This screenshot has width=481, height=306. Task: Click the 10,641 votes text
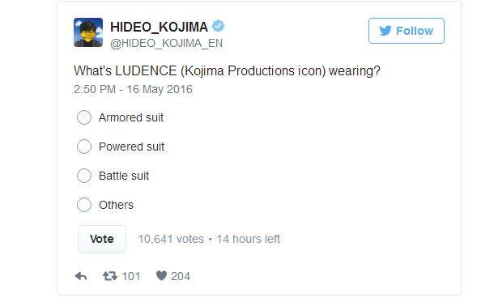171,239
